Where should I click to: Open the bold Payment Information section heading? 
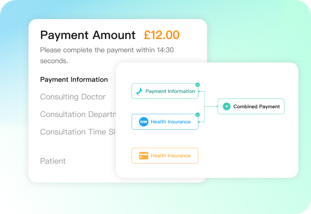74,80
